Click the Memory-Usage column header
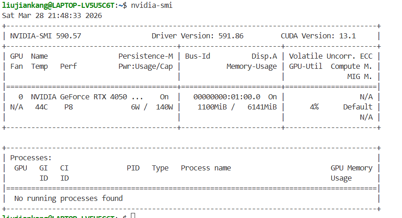 coord(251,66)
